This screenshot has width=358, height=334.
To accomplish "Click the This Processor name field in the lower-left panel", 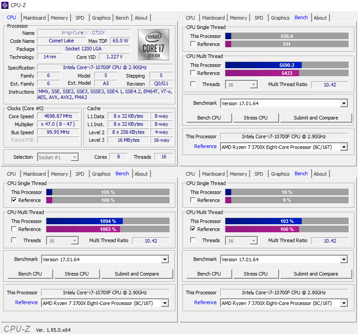I will 105,293.
